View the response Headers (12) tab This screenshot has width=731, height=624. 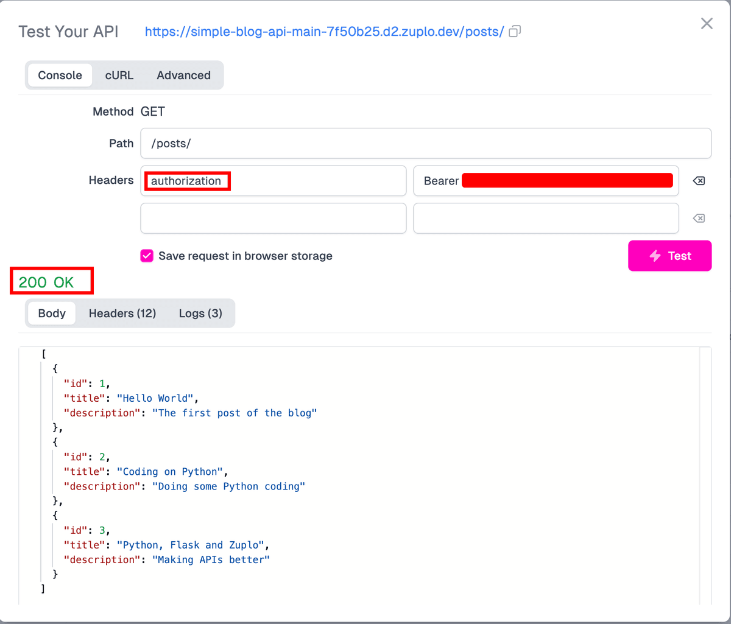(x=122, y=314)
